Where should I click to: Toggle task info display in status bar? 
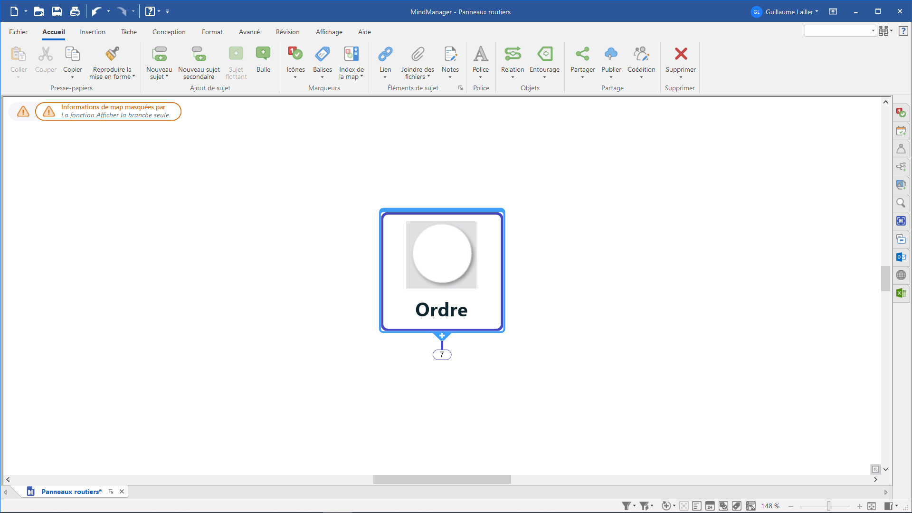coord(710,506)
